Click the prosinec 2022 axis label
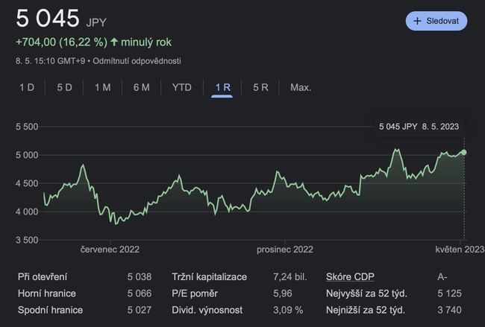This screenshot has width=485, height=327. [284, 250]
